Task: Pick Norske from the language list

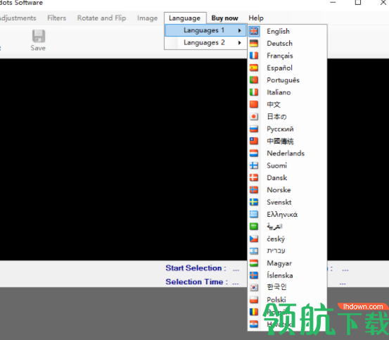Action: (287, 190)
